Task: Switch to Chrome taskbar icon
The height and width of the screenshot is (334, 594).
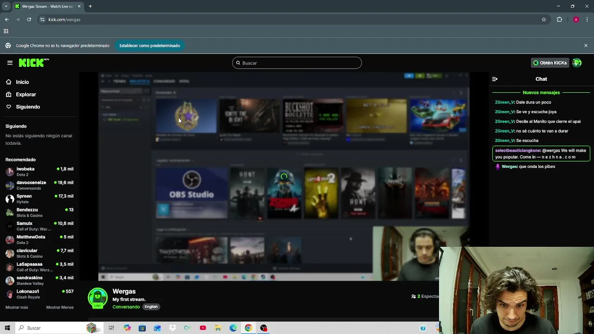Action: pos(248,328)
